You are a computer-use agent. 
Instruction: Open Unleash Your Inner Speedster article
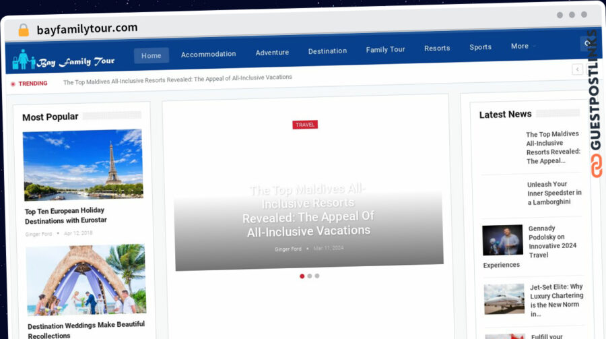pos(554,193)
